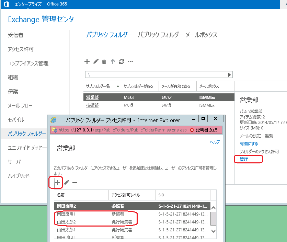
Task: Remove the user with the minus icon
Action: (x=74, y=183)
